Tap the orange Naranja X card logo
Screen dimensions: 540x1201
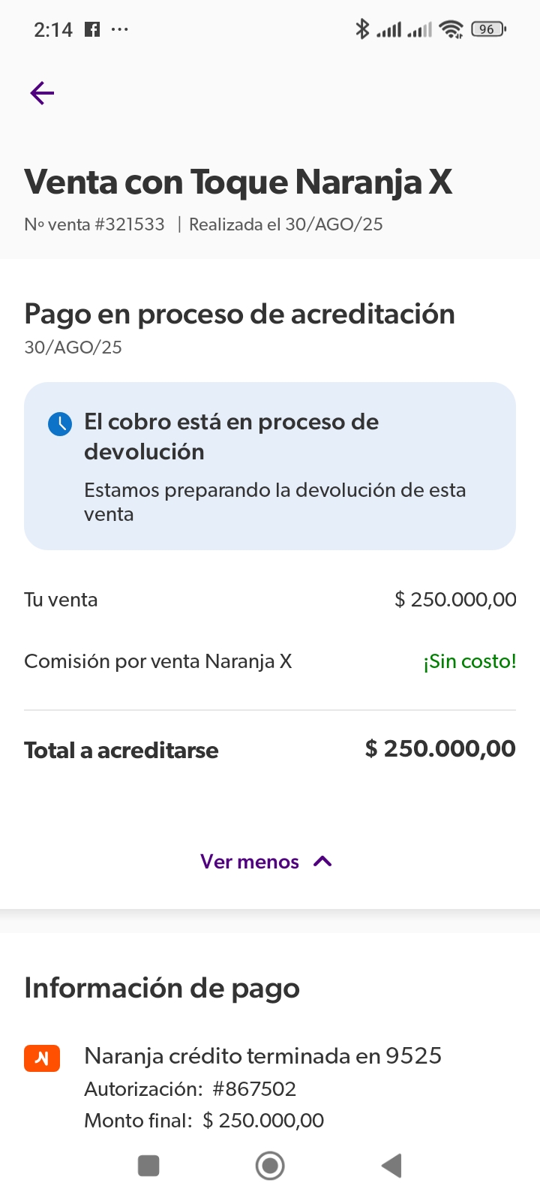[x=42, y=1058]
